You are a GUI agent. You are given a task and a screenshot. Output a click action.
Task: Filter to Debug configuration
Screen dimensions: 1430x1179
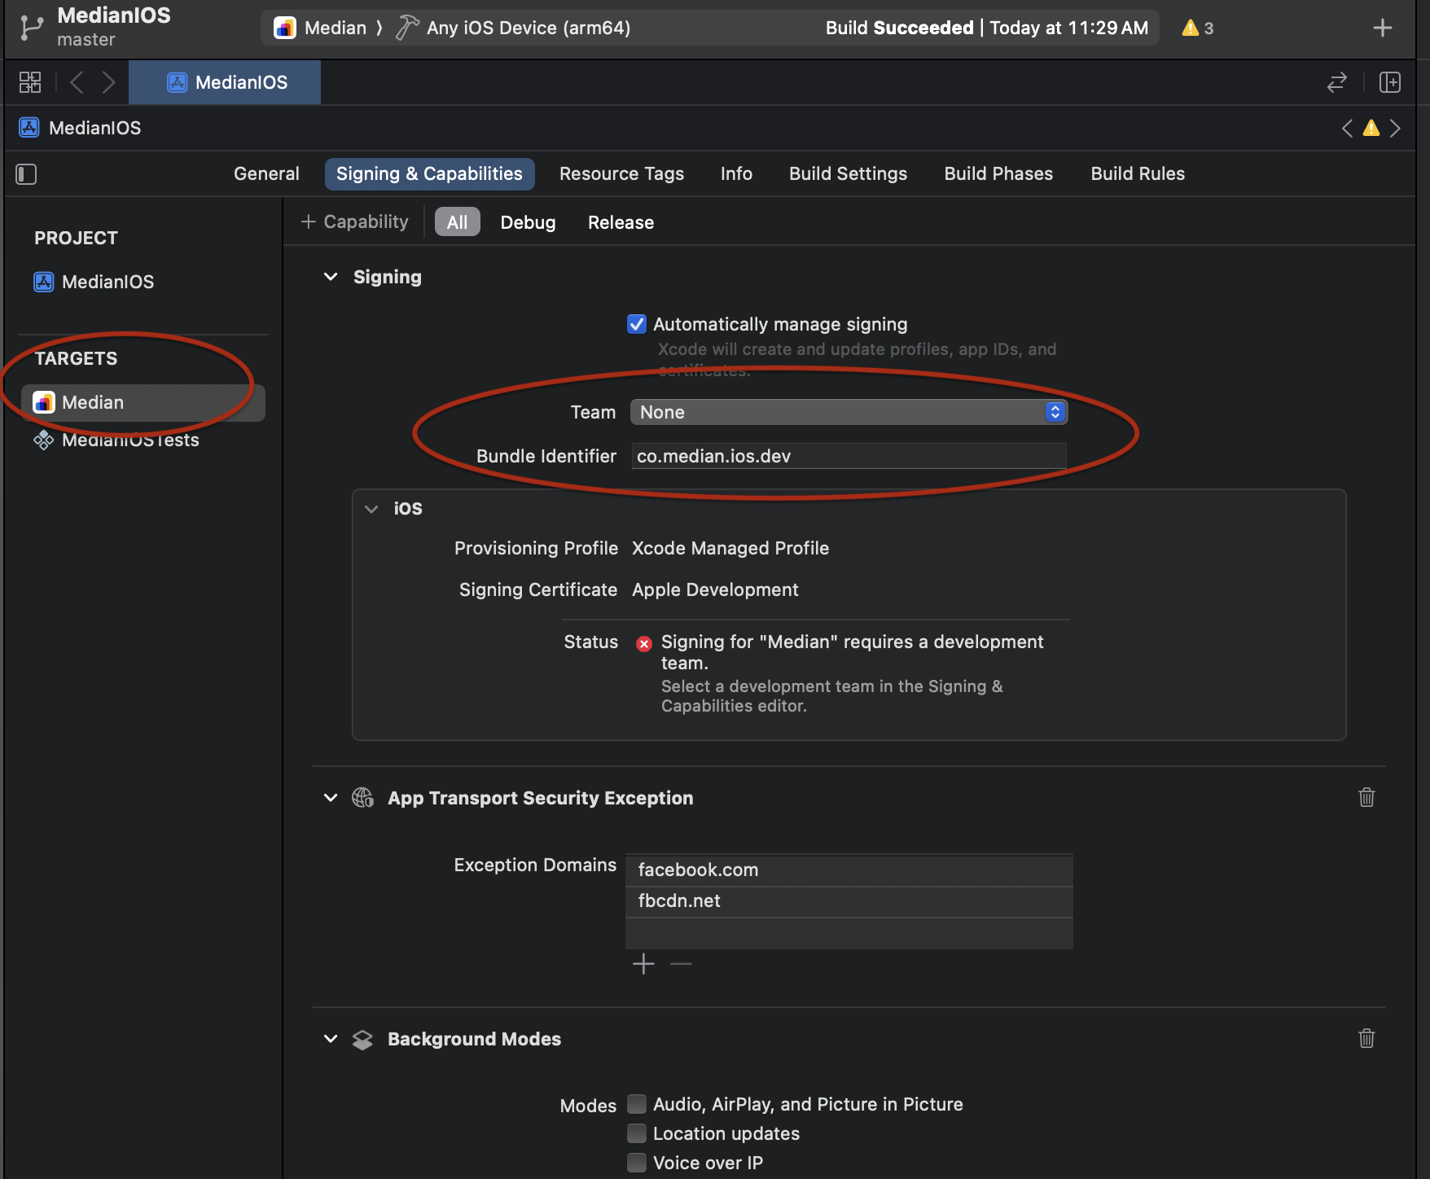pos(528,222)
